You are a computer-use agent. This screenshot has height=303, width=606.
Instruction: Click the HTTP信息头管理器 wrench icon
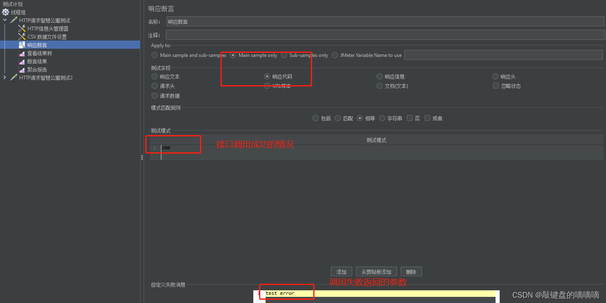point(22,29)
